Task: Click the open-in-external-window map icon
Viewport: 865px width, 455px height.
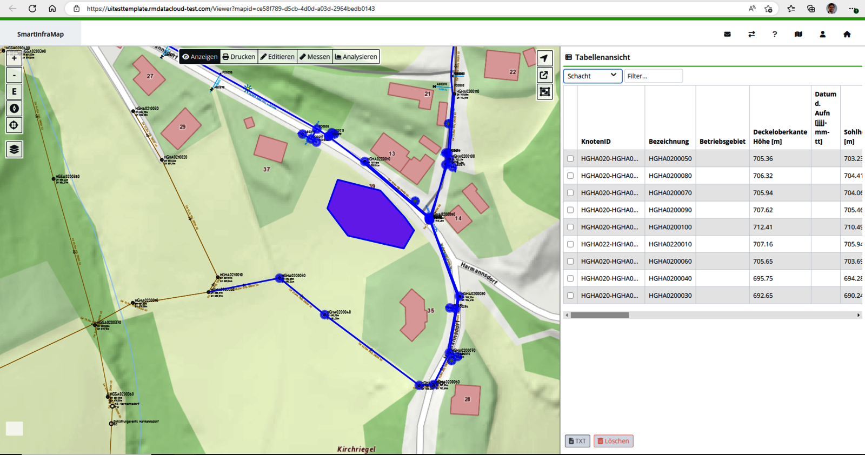Action: pyautogui.click(x=544, y=75)
